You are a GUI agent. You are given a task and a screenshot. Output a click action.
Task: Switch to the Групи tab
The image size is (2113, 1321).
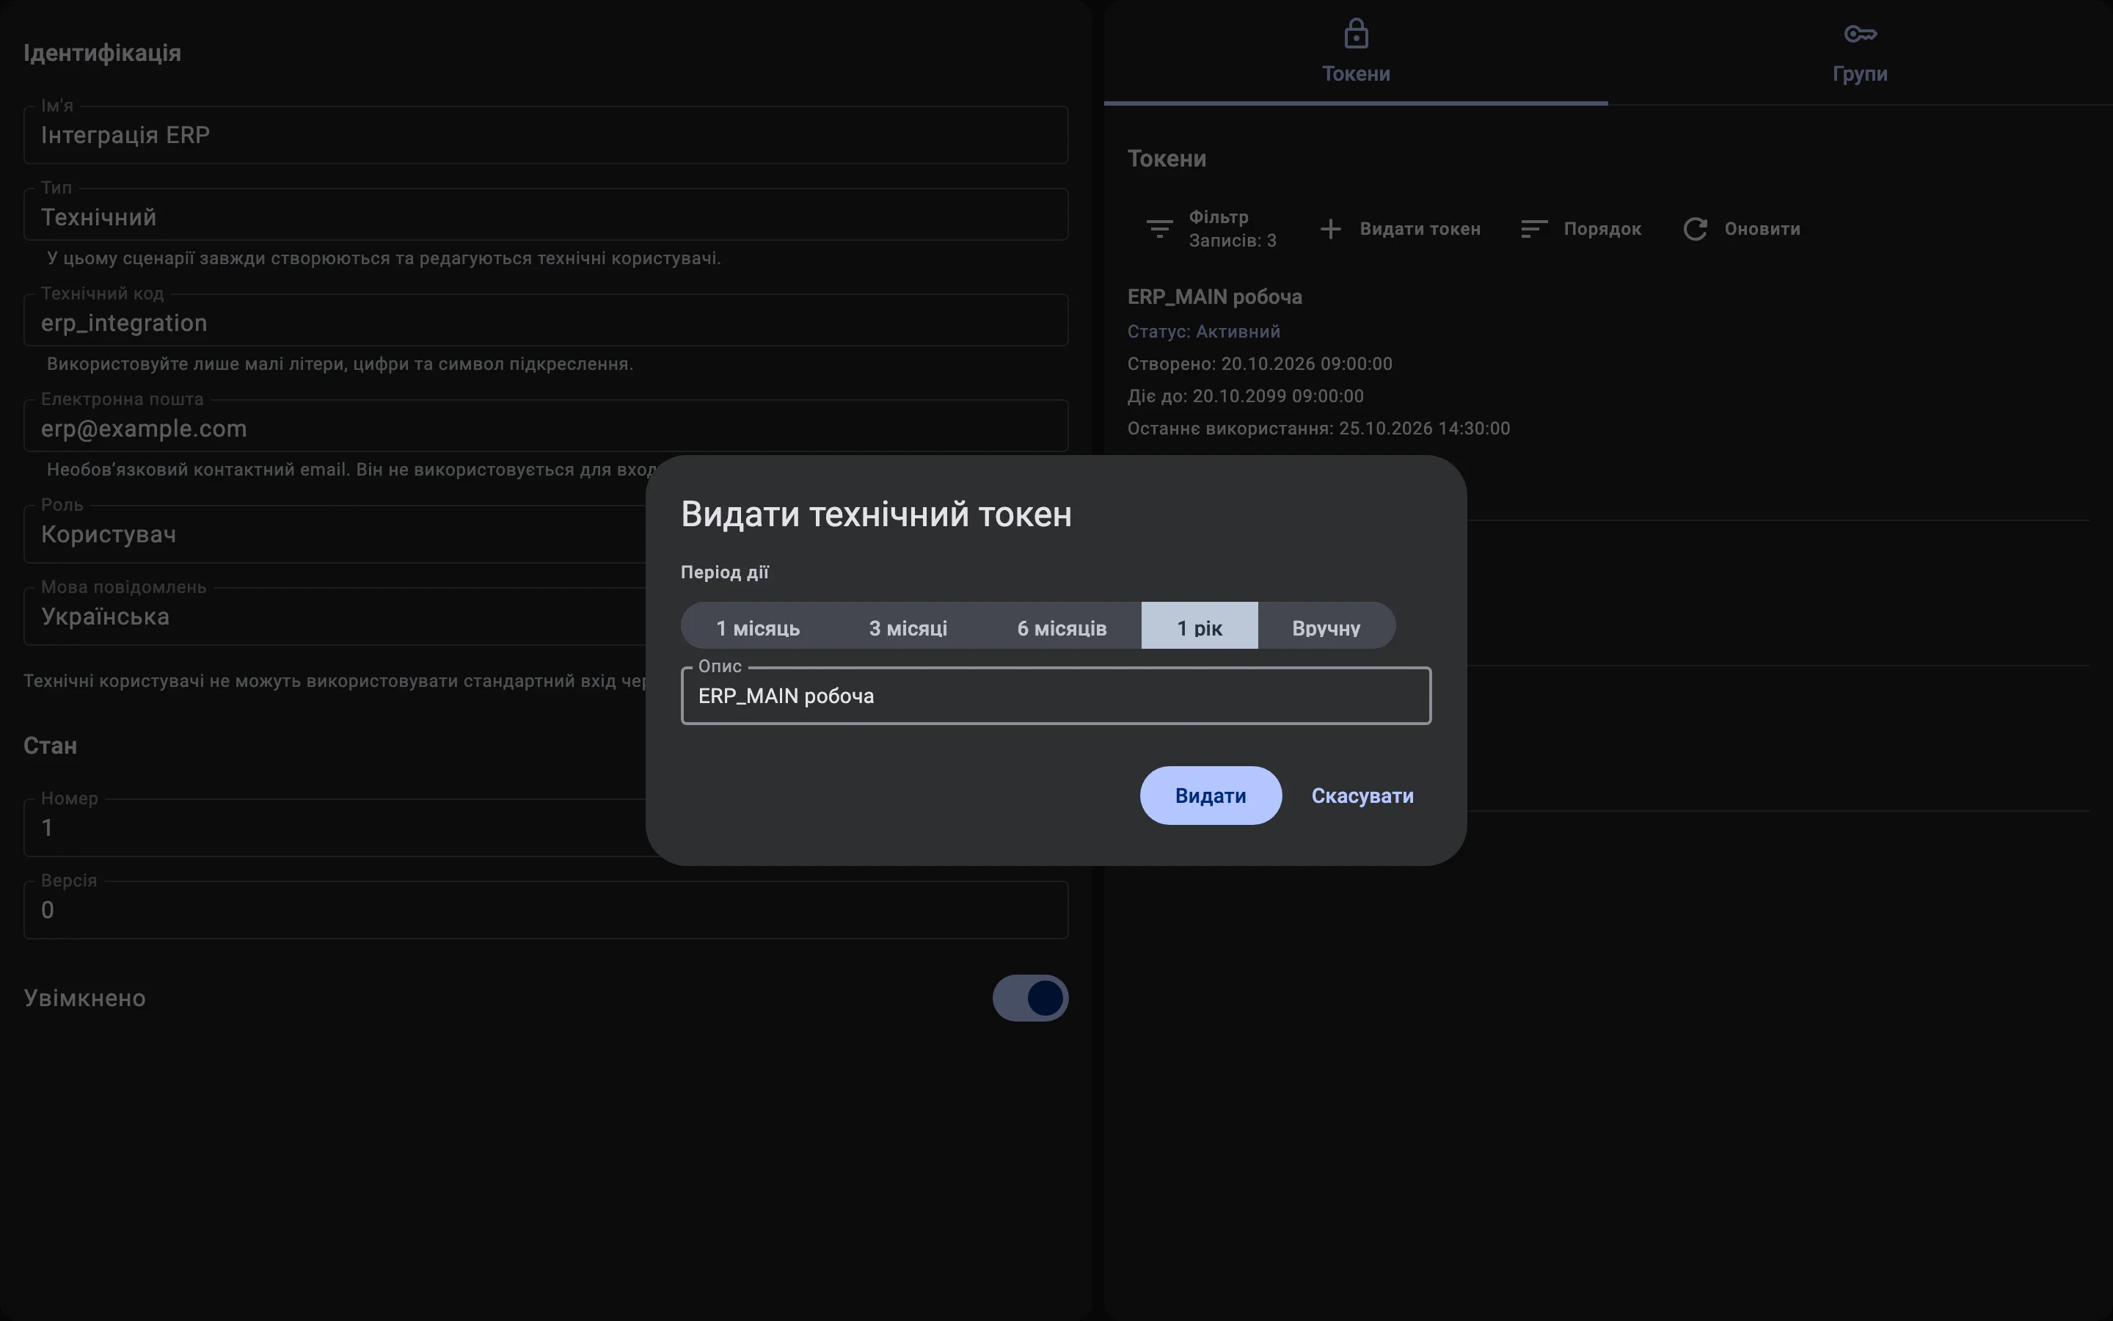1860,52
